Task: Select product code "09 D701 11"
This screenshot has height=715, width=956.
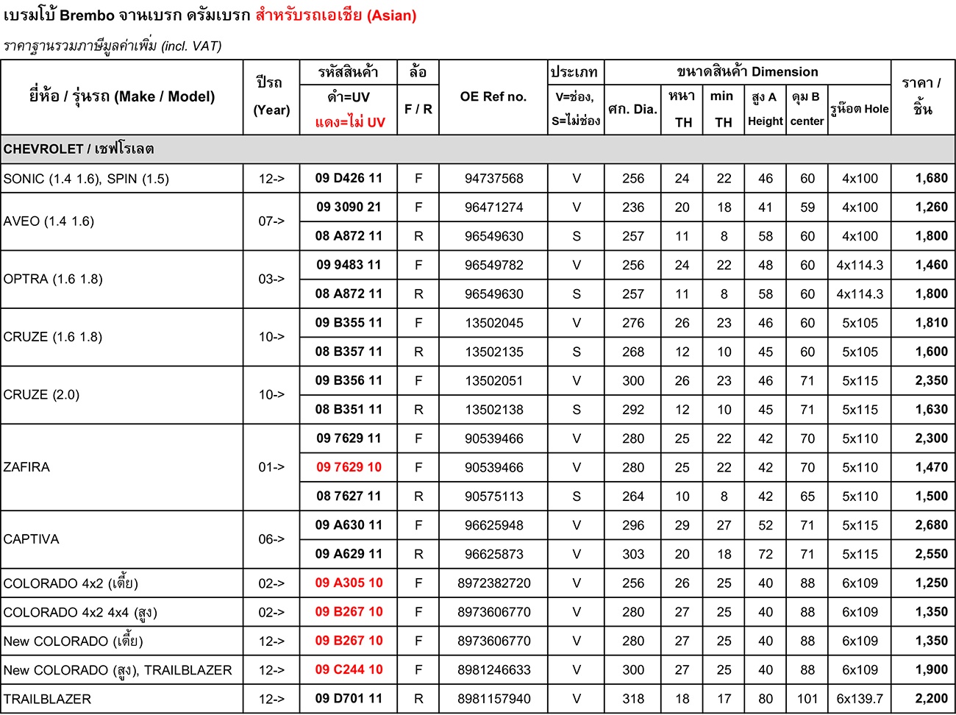Action: (x=349, y=698)
